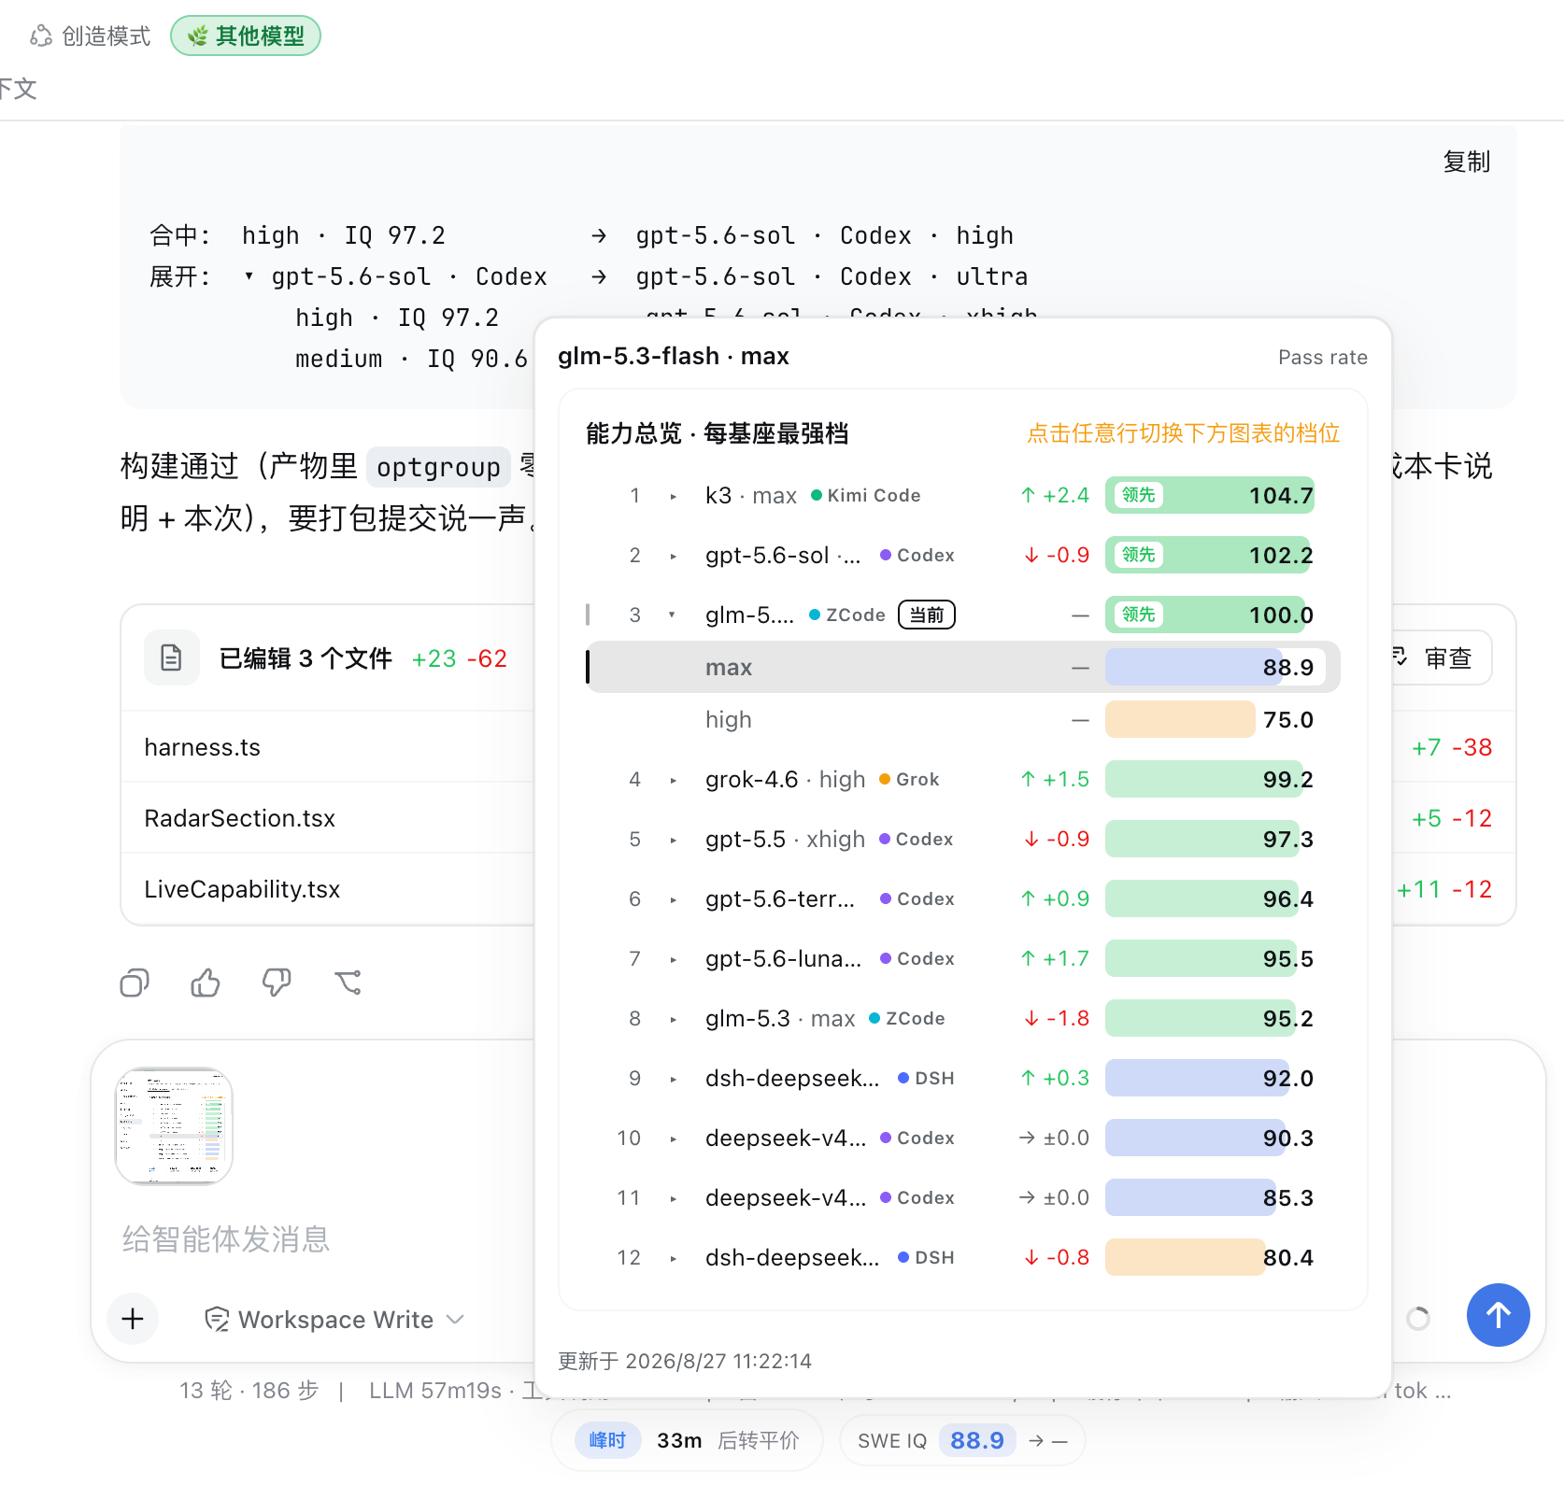This screenshot has width=1564, height=1485.
Task: Select the dsh-deepseek row ranked 12
Action: [x=963, y=1257]
